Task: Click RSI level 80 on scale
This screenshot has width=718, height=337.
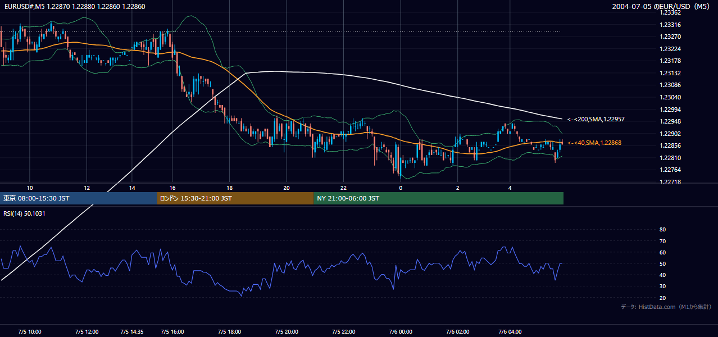Action: [x=662, y=230]
